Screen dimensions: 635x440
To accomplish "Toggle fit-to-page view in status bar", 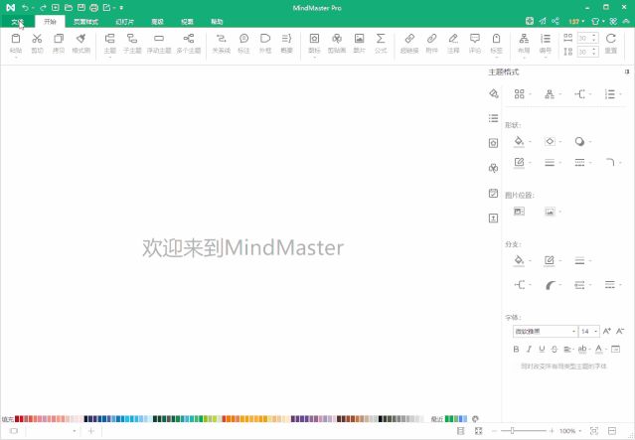I will [593, 431].
